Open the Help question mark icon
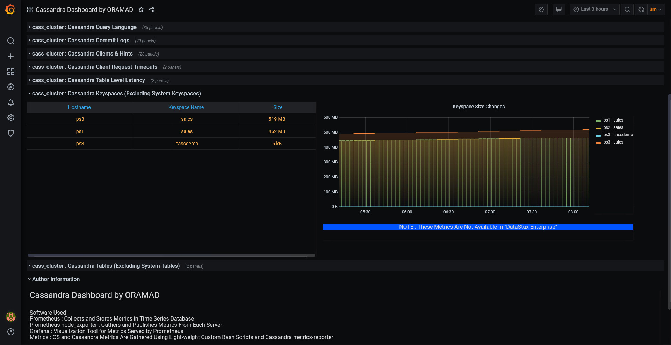Image resolution: width=671 pixels, height=345 pixels. [x=11, y=332]
